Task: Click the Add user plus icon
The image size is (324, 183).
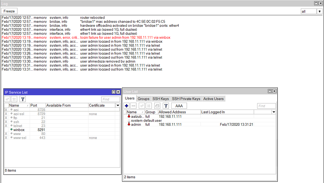Action: coord(126,106)
